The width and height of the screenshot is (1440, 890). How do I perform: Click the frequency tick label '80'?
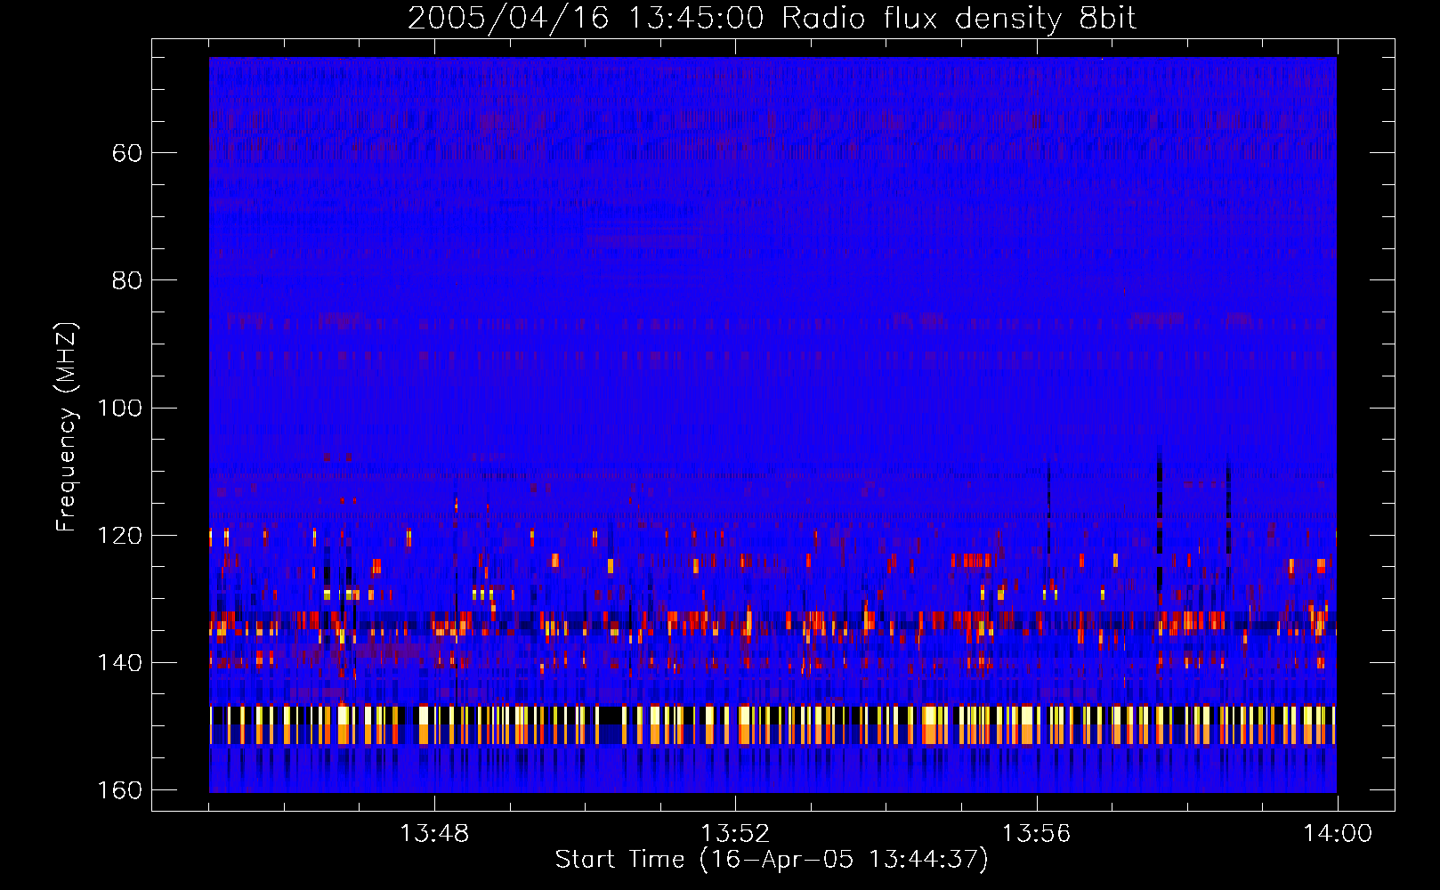click(127, 280)
